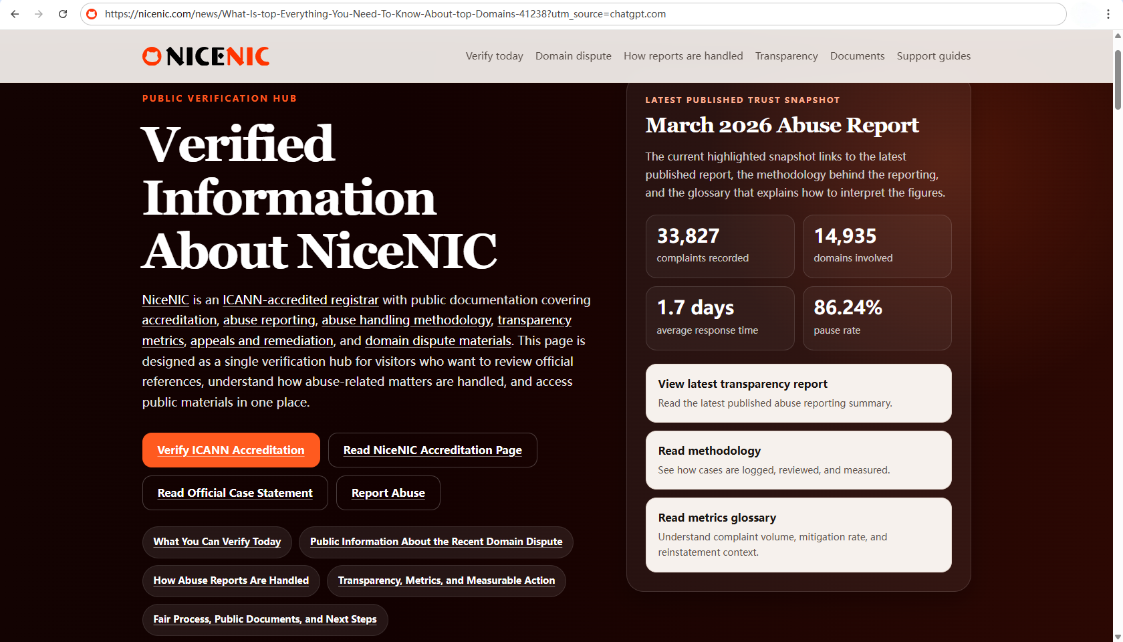Follow the appeals and remediation link
The width and height of the screenshot is (1123, 642).
(262, 341)
